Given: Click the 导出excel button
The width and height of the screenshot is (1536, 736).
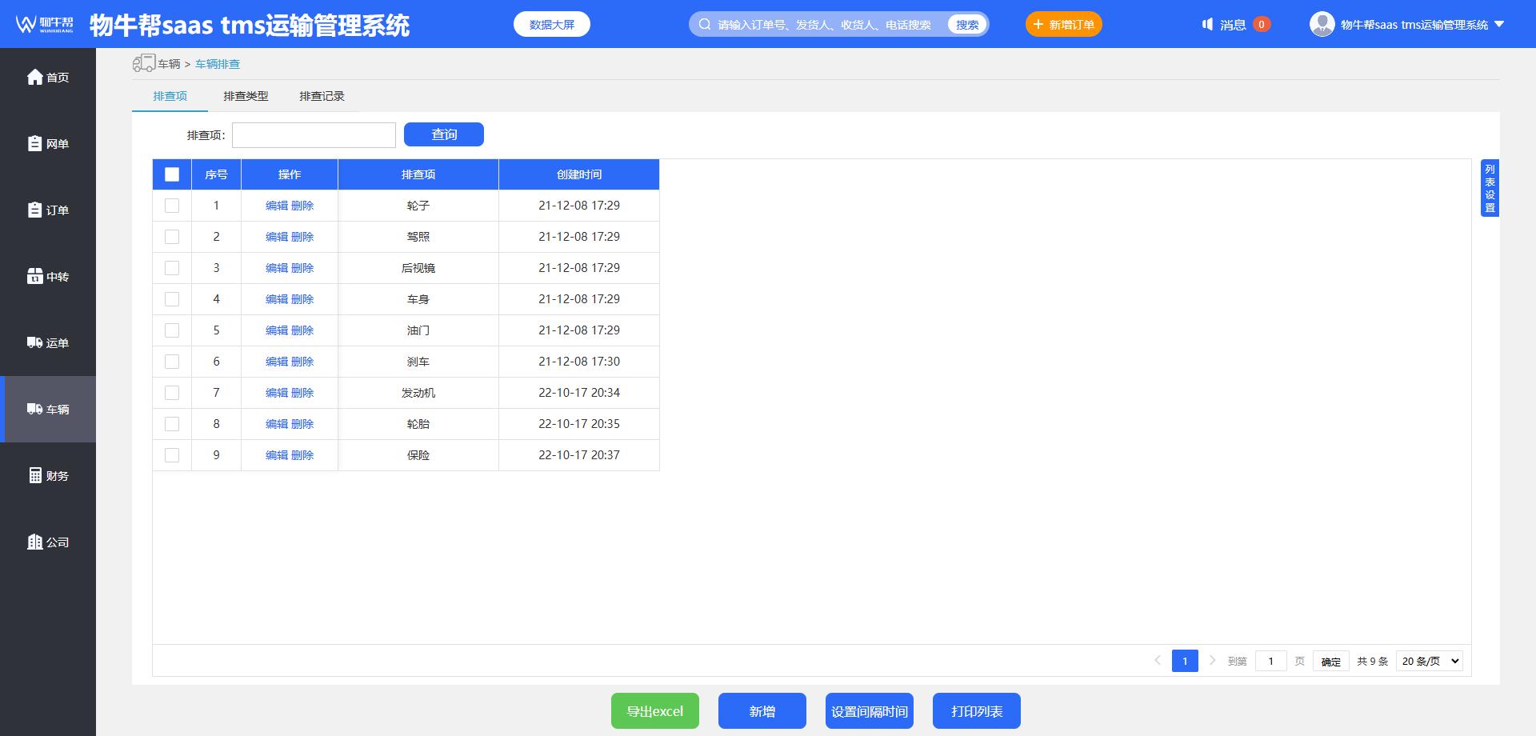Looking at the screenshot, I should pos(654,711).
